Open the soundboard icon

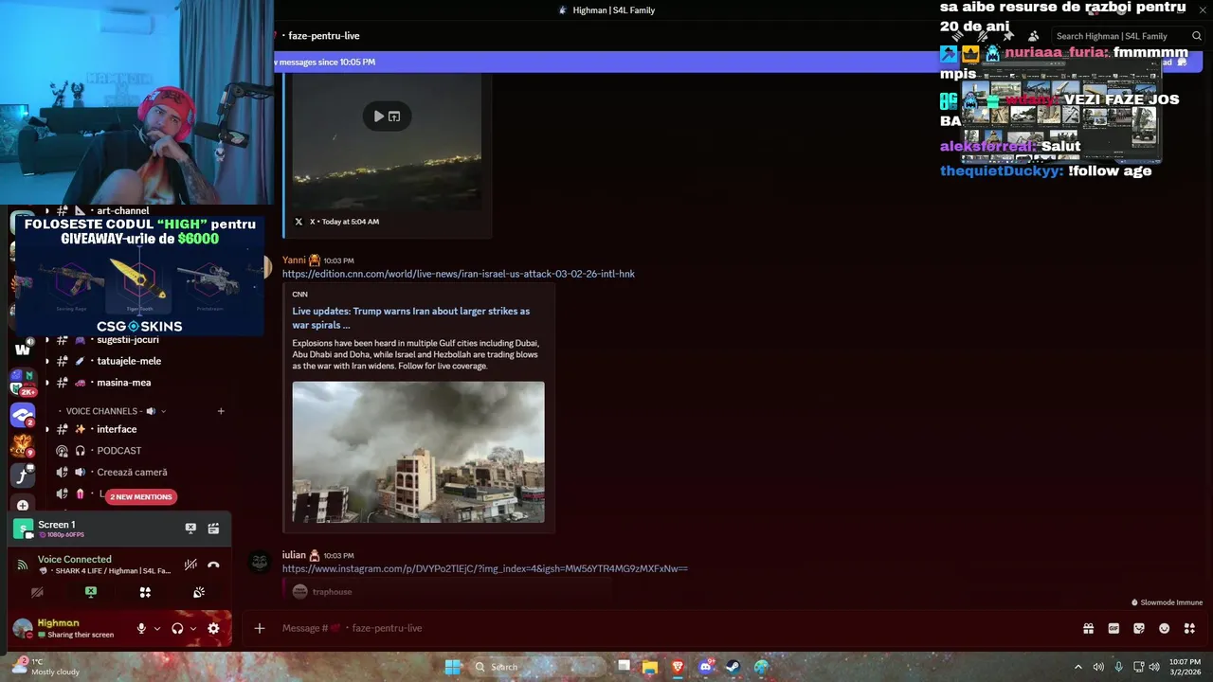(x=199, y=592)
